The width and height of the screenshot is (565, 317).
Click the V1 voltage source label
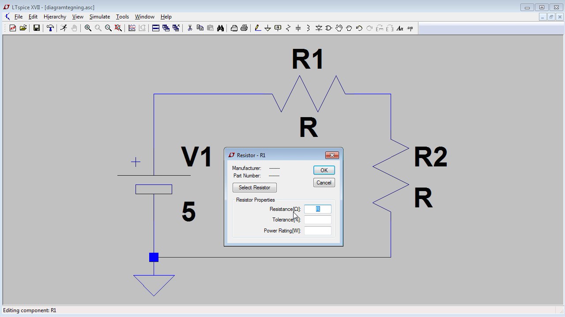pyautogui.click(x=197, y=157)
